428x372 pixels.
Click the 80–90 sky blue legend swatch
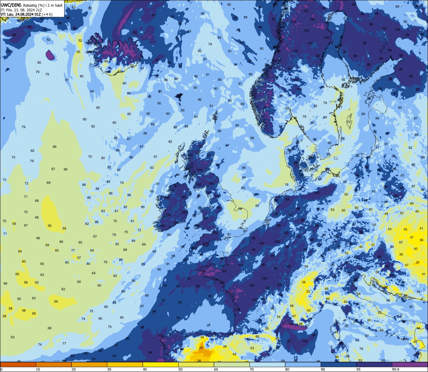click(x=303, y=364)
